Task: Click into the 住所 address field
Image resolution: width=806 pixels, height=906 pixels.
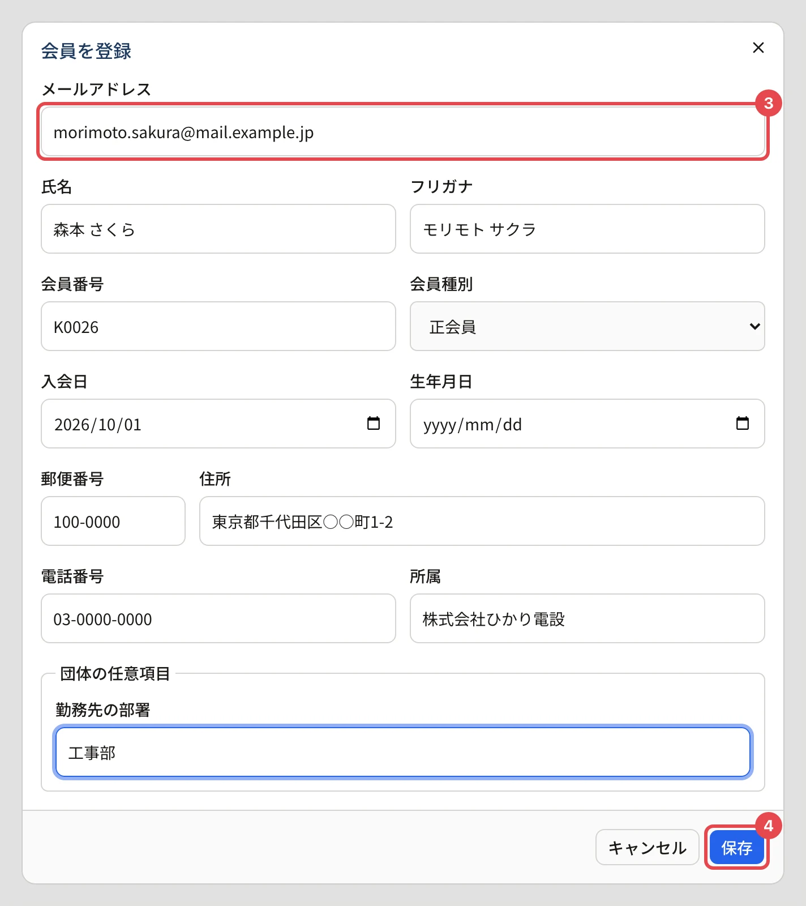Action: click(x=482, y=521)
